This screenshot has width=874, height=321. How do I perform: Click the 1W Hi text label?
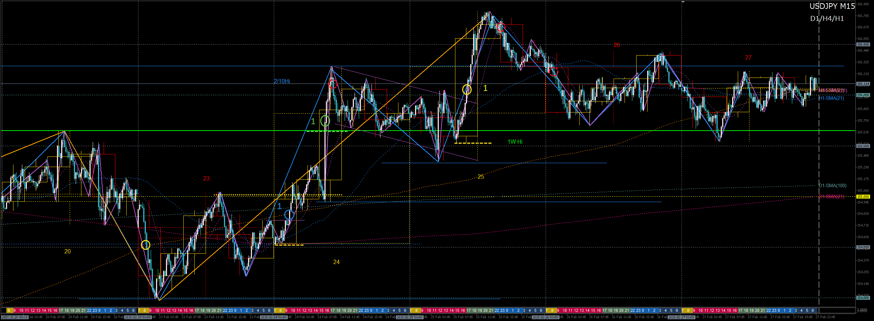[x=515, y=142]
